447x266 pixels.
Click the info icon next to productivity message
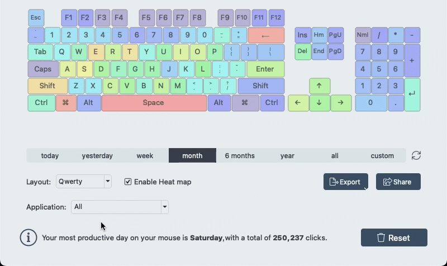pyautogui.click(x=28, y=237)
